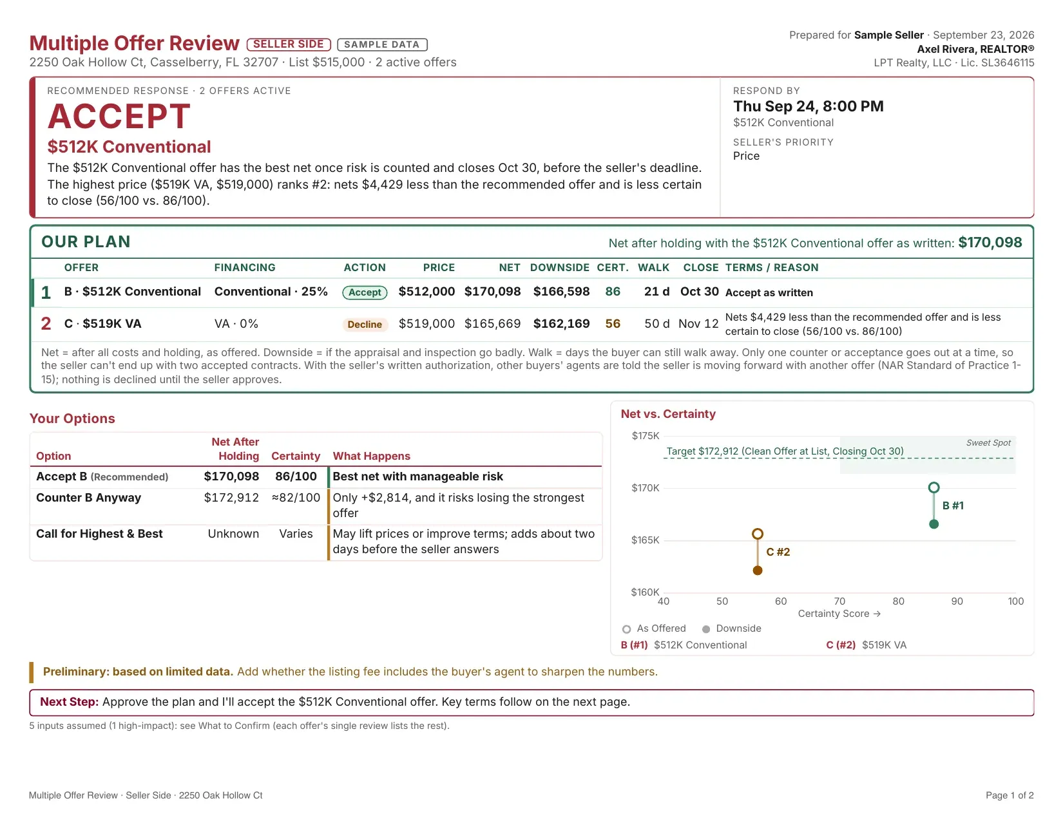Click the open green B #1 as-offered chart point
1063x821 pixels.
934,487
